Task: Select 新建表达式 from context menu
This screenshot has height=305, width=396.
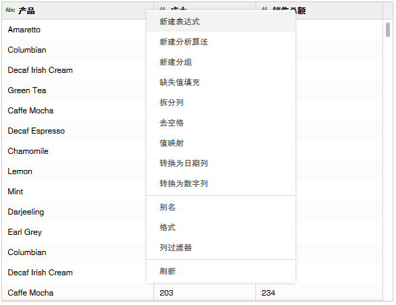Action: [221, 22]
